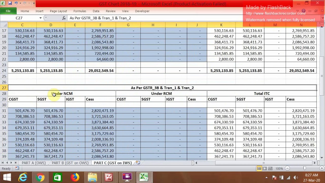The height and width of the screenshot is (183, 325).
Task: Click the zoom in plus button
Action: coord(322,168)
